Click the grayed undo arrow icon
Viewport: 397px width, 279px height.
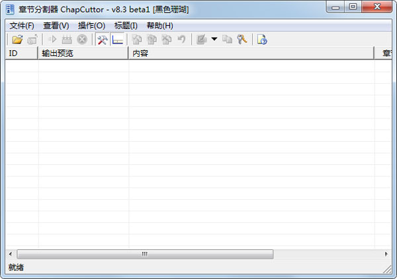point(181,40)
